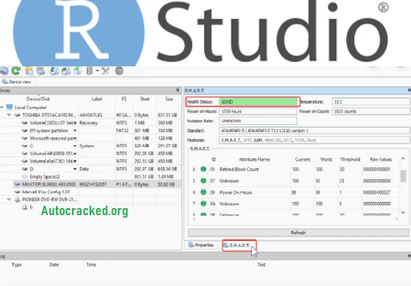This screenshot has width=411, height=286.
Task: Click the Power on Count field
Action: [x=371, y=111]
